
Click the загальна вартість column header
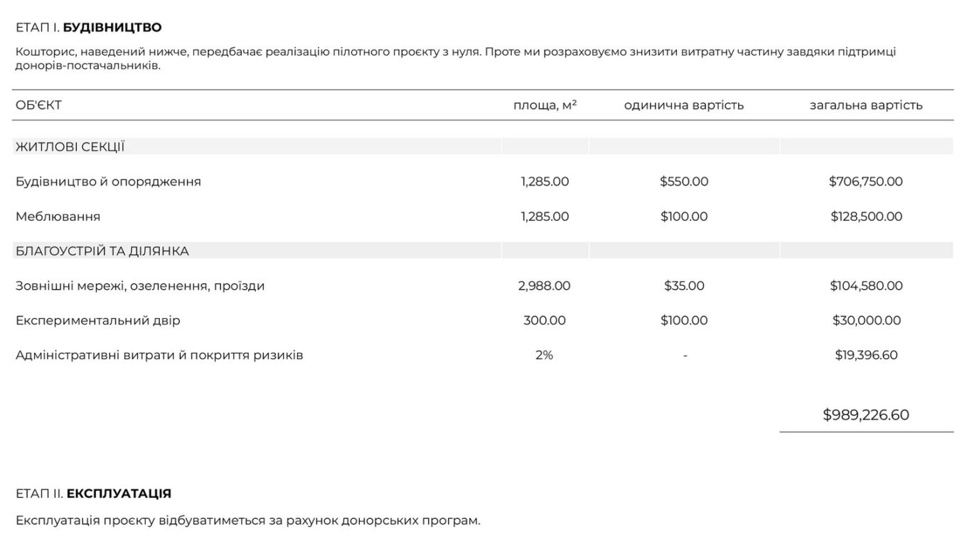click(x=866, y=105)
